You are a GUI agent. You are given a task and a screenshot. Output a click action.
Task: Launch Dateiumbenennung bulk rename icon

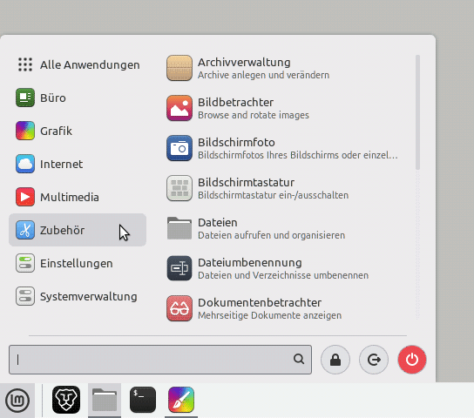[x=179, y=268]
